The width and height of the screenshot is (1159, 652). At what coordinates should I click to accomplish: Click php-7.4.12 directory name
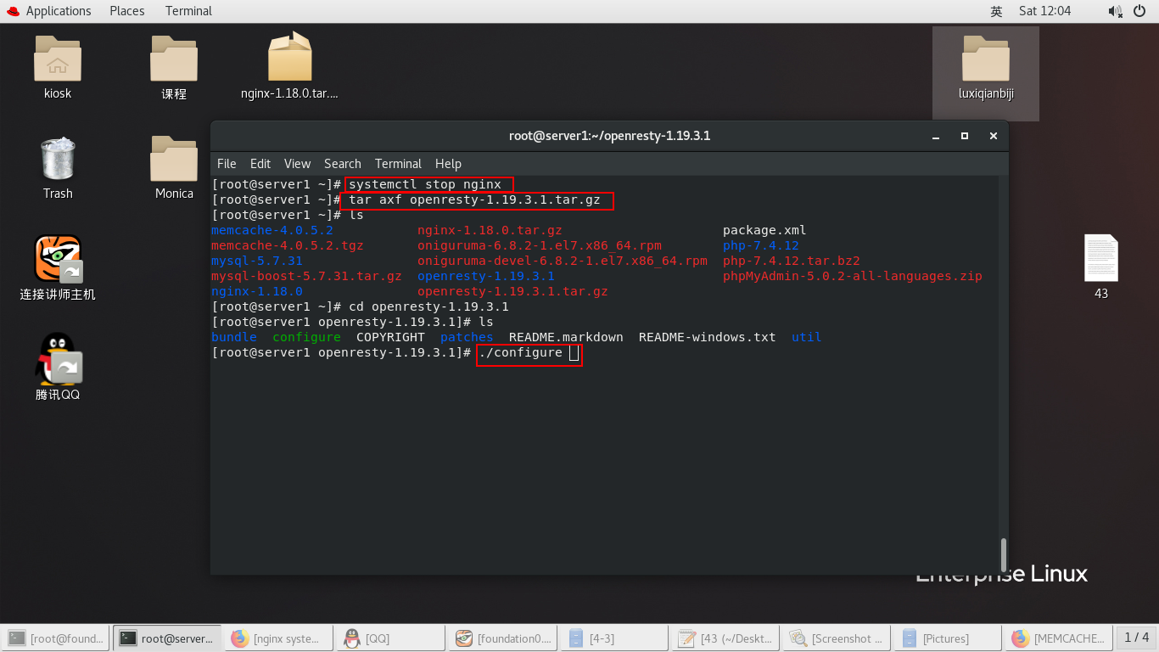(x=761, y=245)
